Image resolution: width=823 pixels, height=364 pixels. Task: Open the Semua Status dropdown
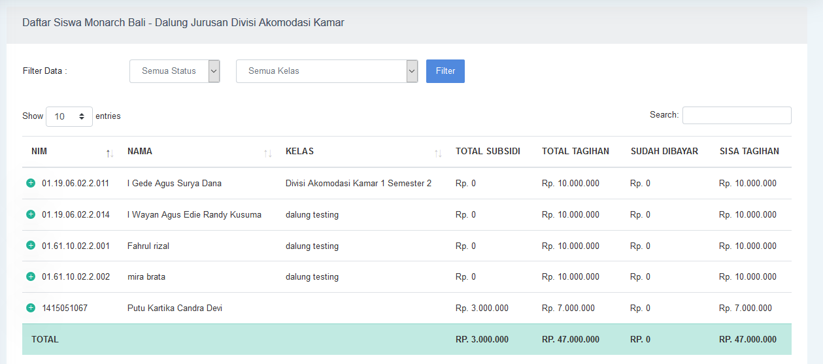(x=175, y=71)
